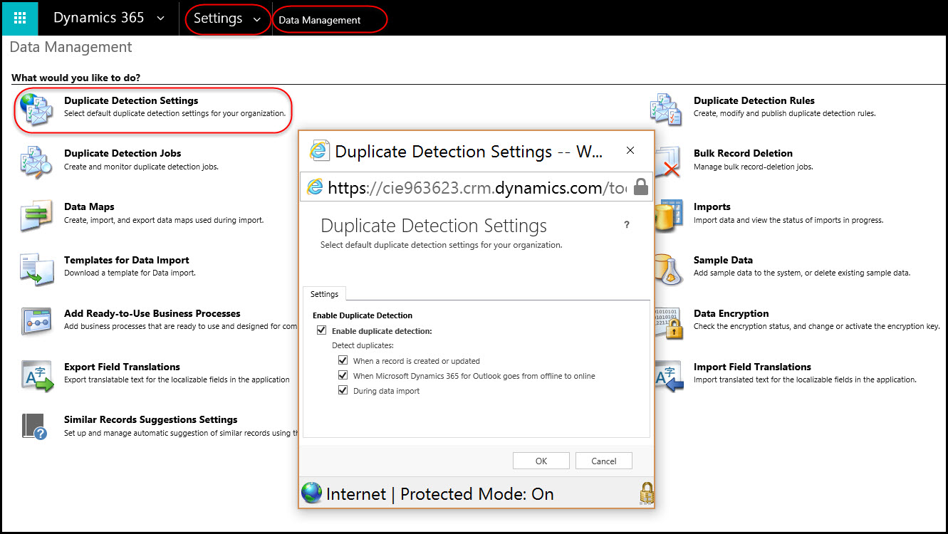Toggle During data import checkbox
This screenshot has height=534, width=948.
pyautogui.click(x=343, y=390)
